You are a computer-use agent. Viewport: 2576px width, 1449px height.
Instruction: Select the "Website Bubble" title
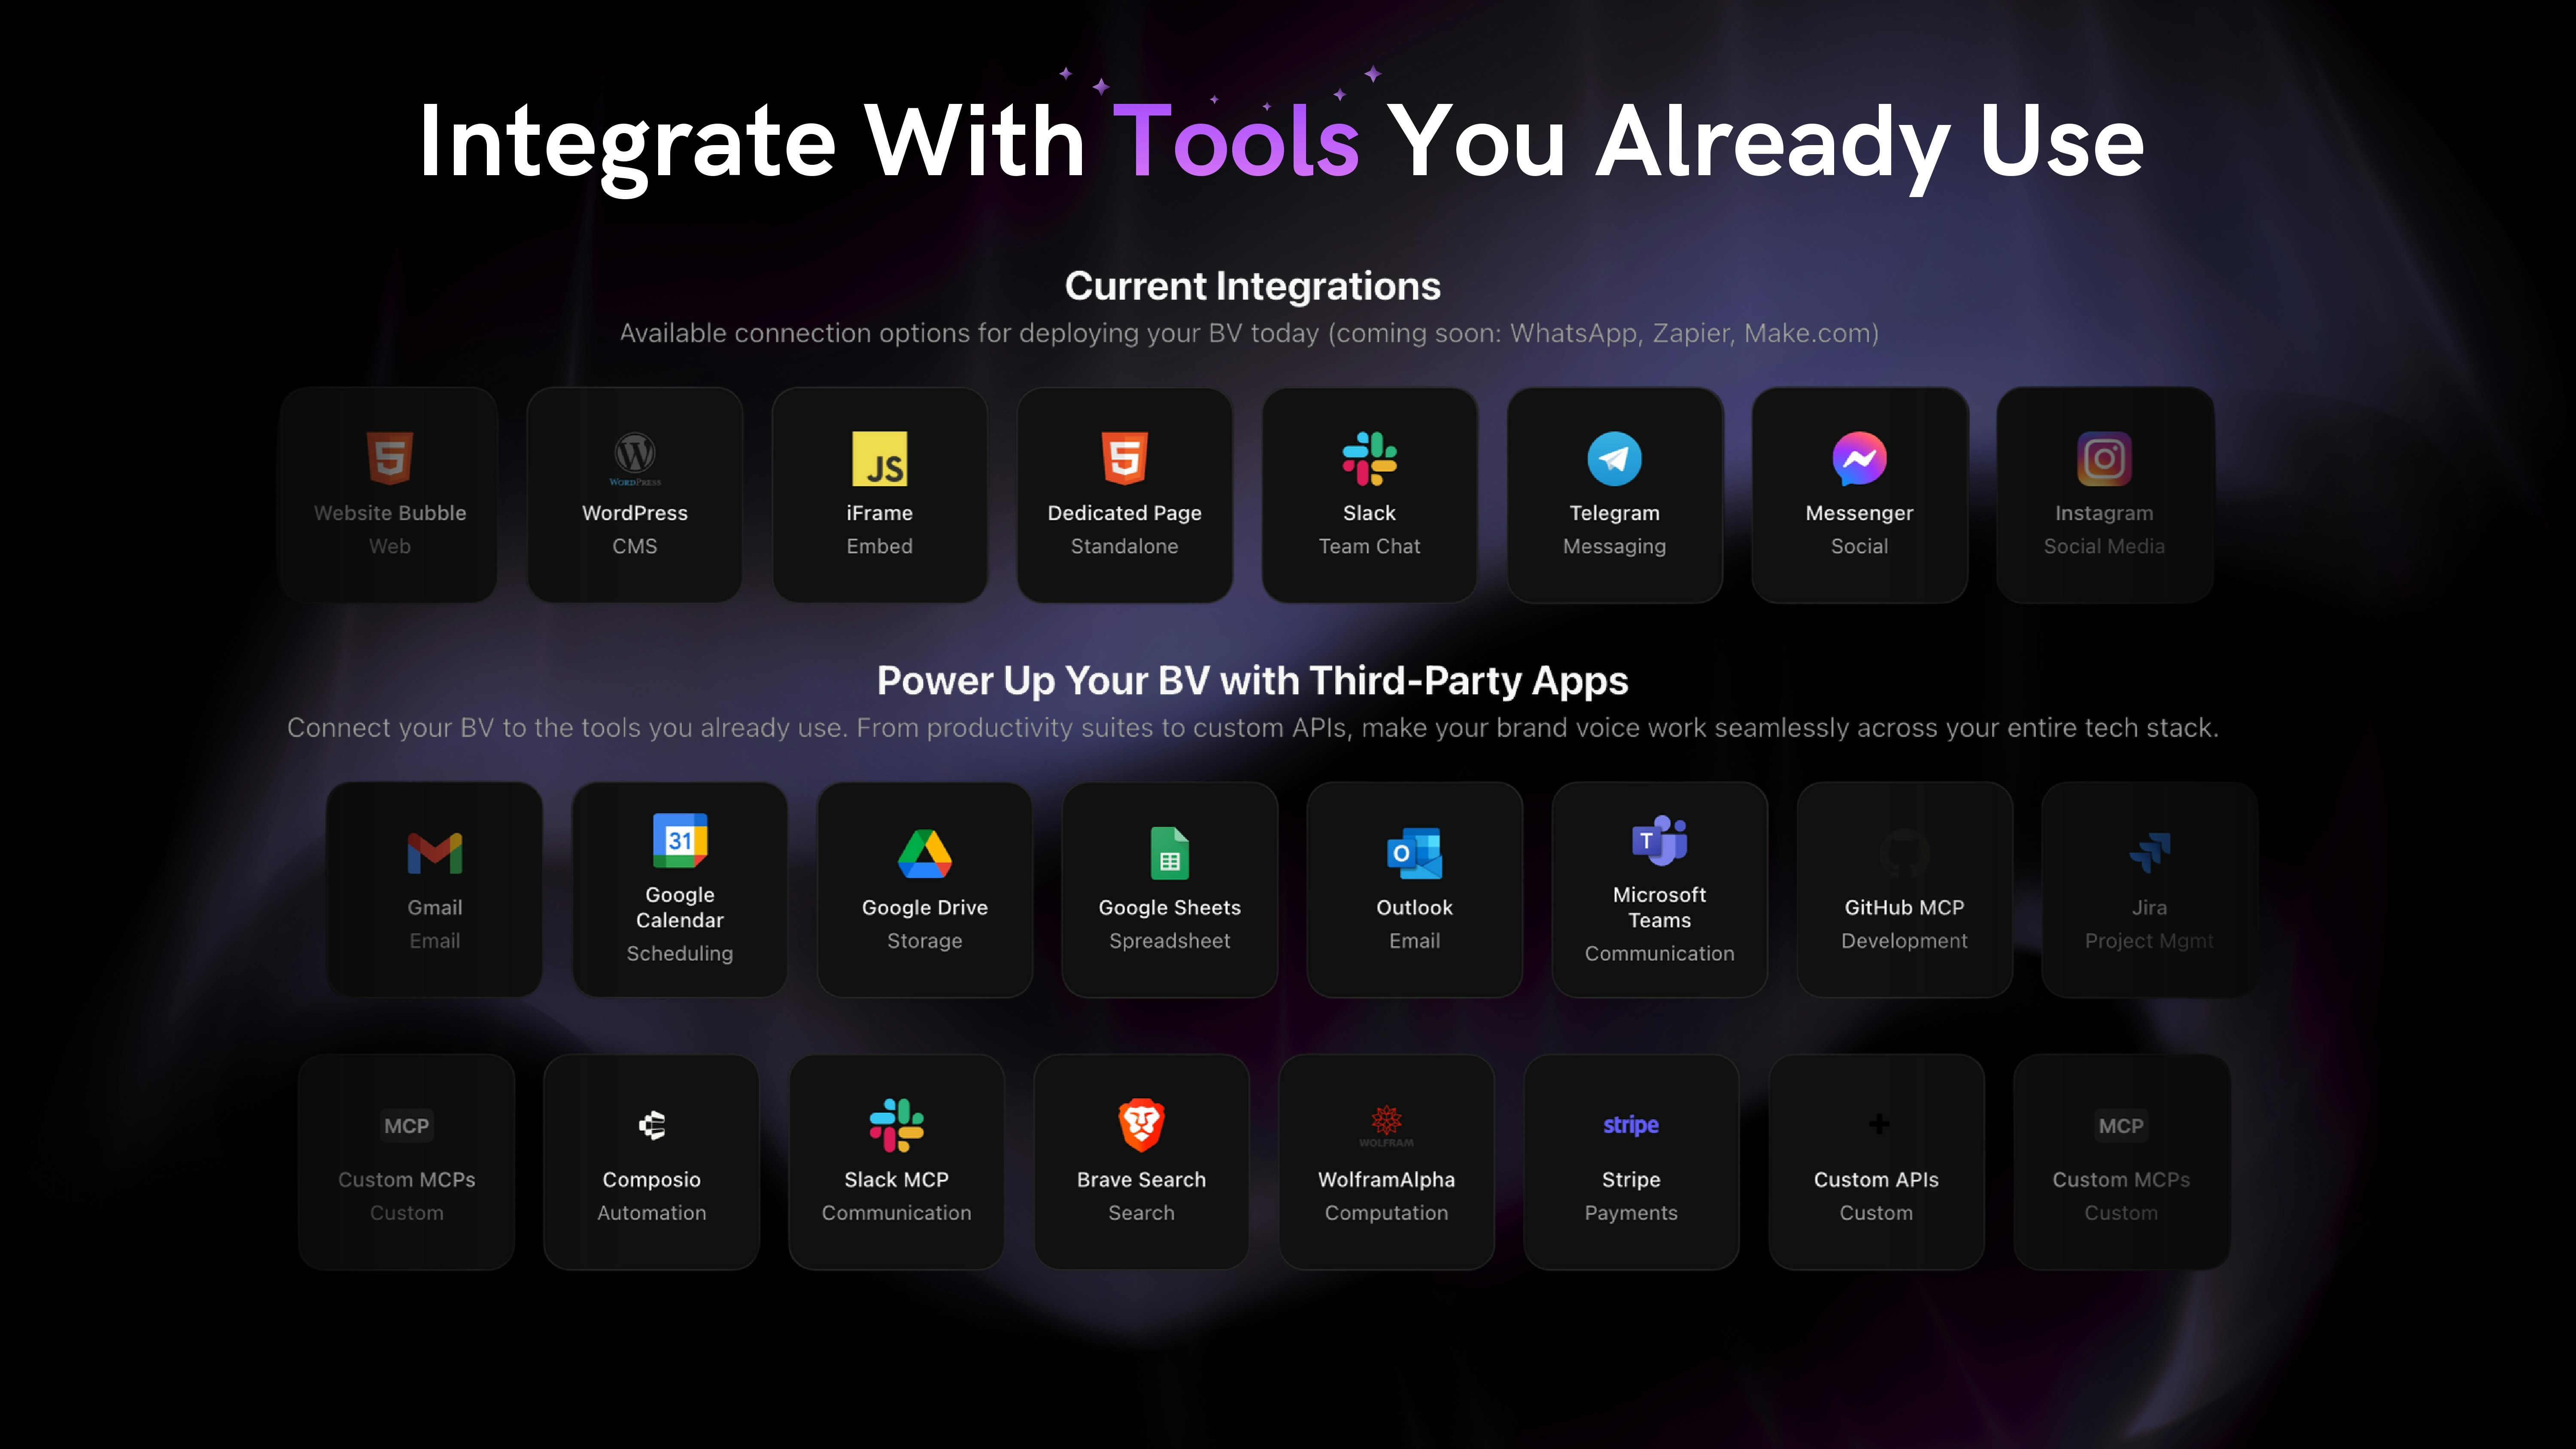390,513
